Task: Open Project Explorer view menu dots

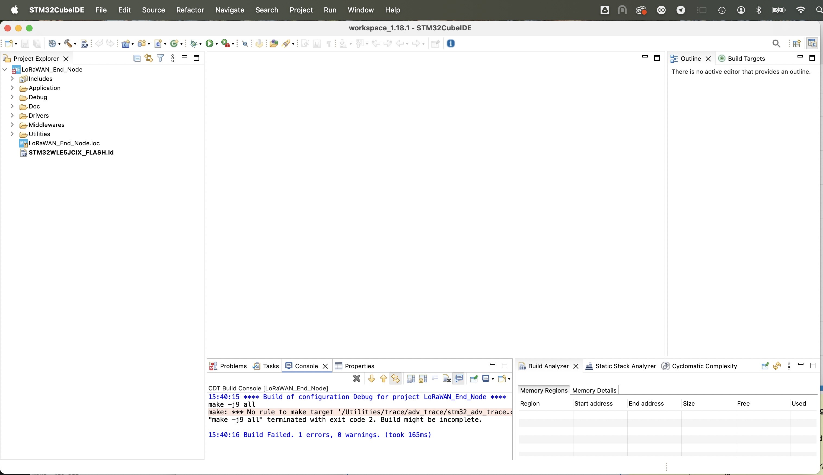Action: tap(173, 58)
